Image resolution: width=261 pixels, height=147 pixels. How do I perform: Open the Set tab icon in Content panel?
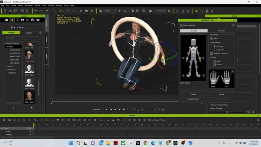[22, 20]
